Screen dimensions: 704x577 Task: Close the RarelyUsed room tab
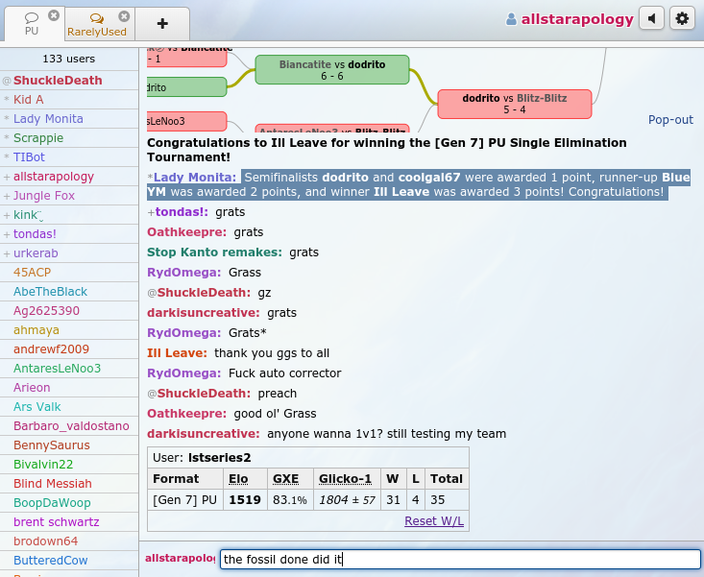124,16
